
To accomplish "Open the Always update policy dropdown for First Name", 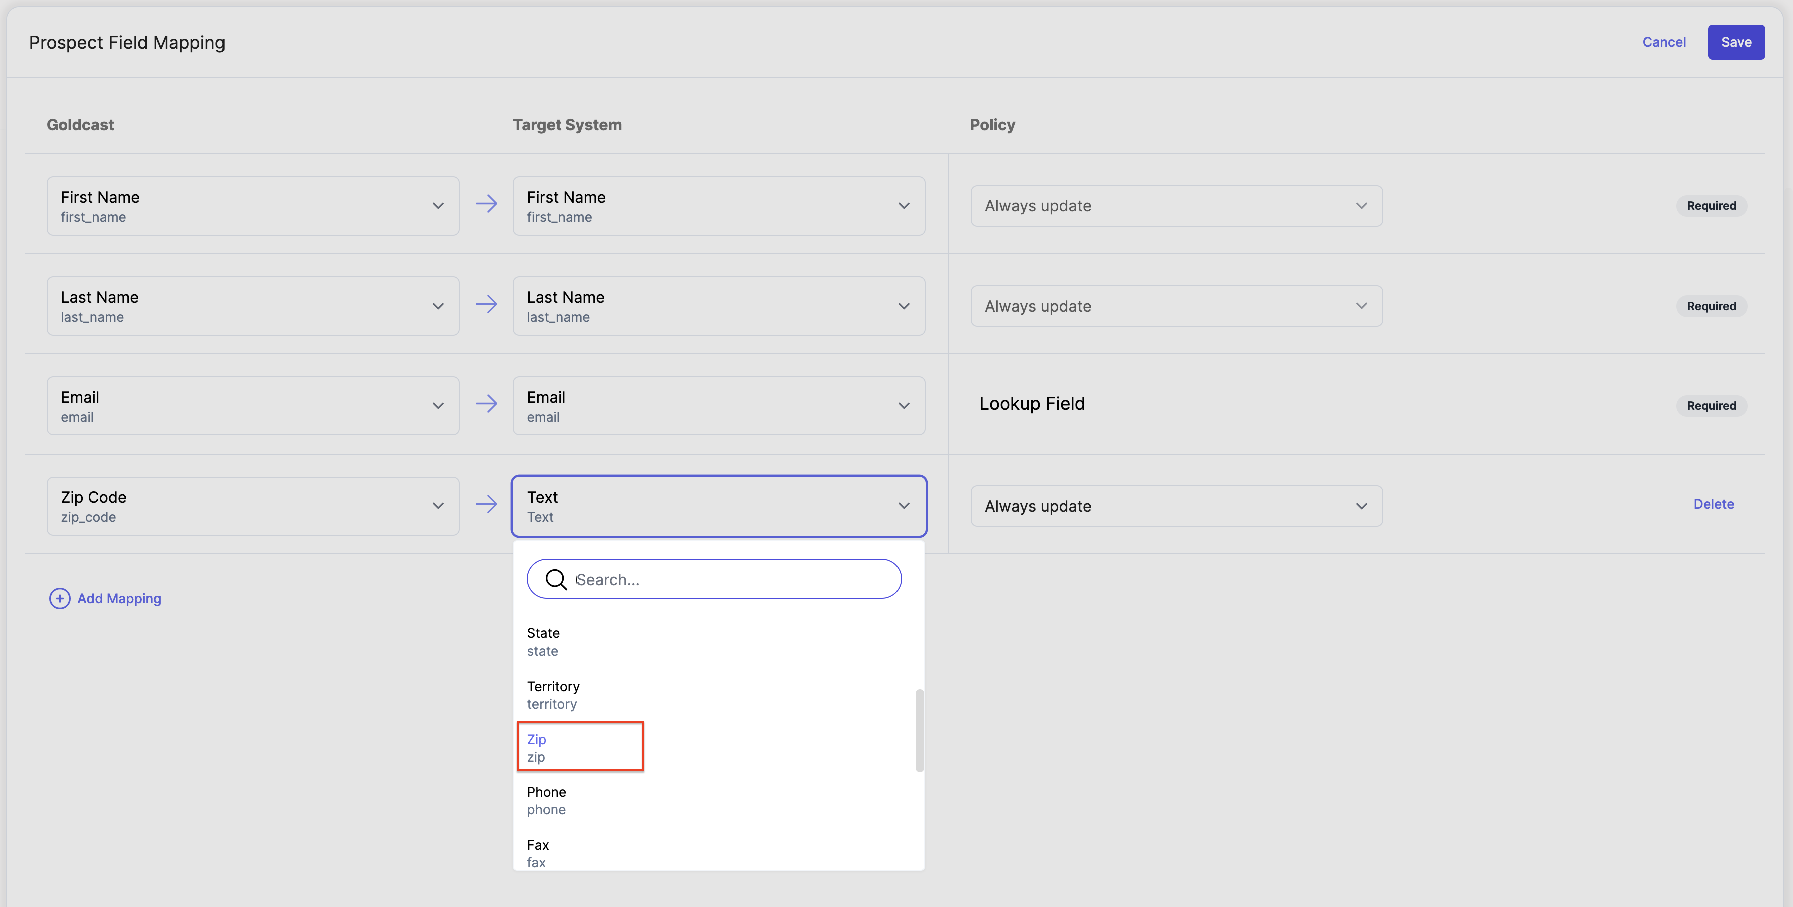I will 1362,206.
